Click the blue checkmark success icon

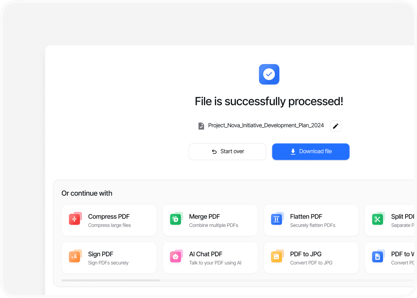pos(269,74)
